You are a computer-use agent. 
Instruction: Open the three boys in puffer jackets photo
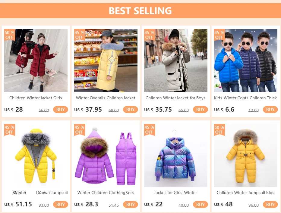tap(246, 60)
